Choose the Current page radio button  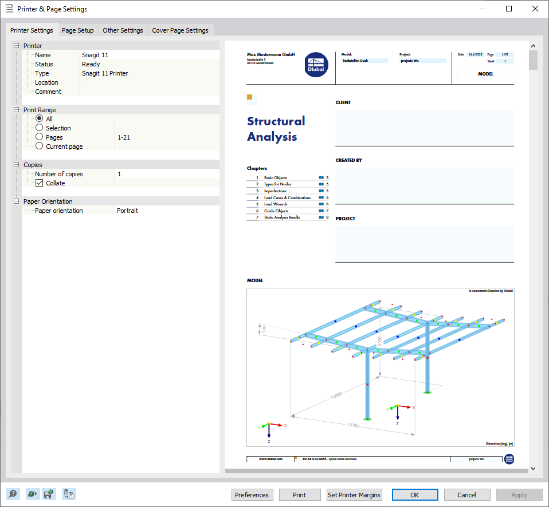(x=39, y=146)
